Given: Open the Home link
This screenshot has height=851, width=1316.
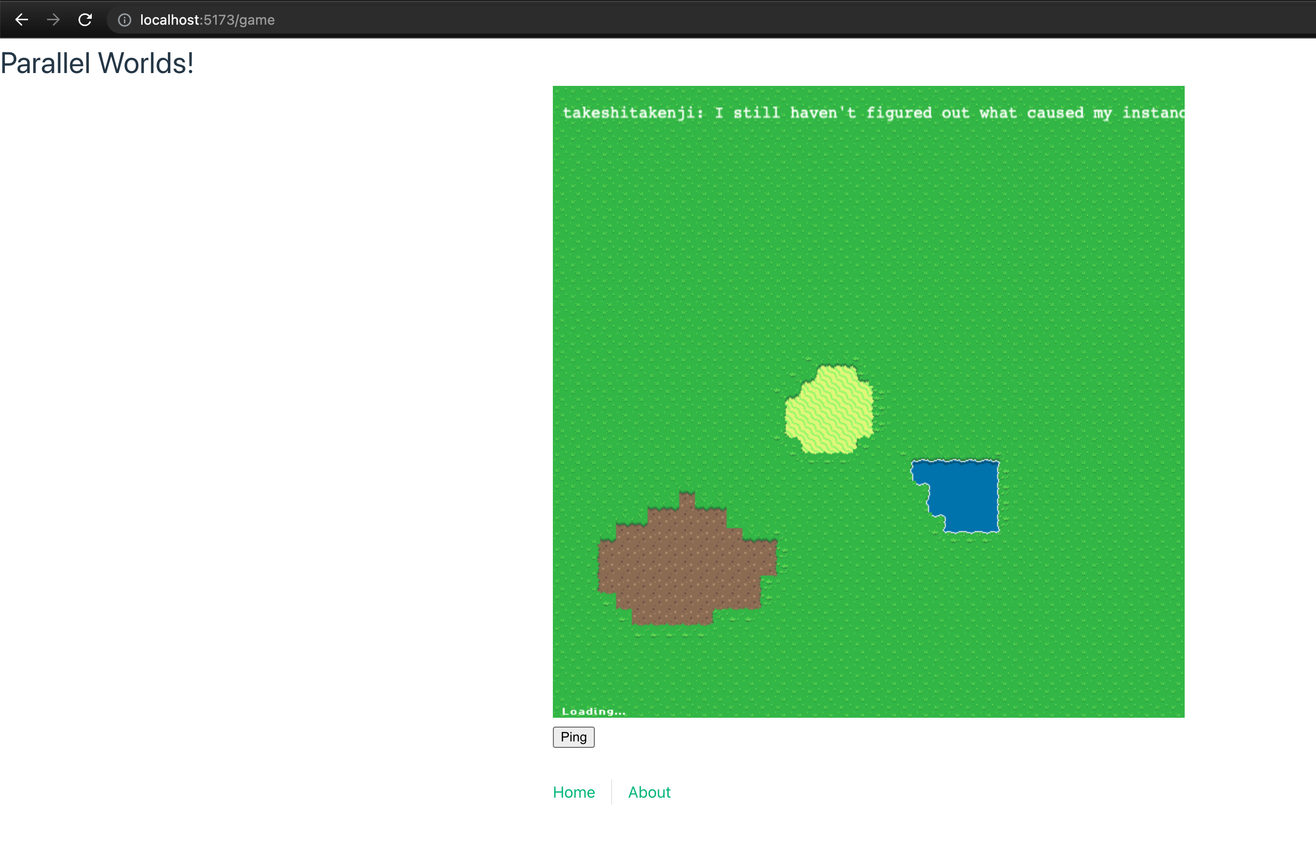Looking at the screenshot, I should 574,792.
